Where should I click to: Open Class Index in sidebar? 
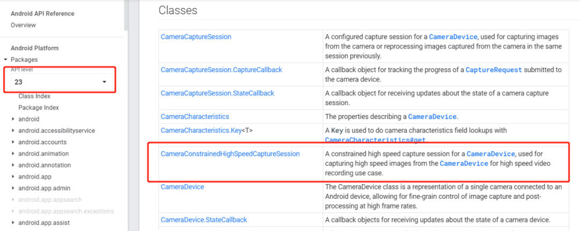point(34,96)
